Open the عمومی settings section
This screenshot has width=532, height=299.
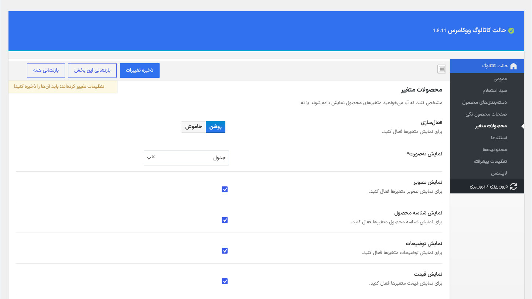tap(487, 79)
